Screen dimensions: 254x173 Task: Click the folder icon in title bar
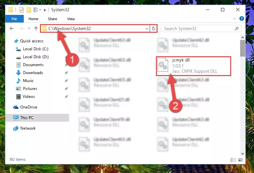11,10
